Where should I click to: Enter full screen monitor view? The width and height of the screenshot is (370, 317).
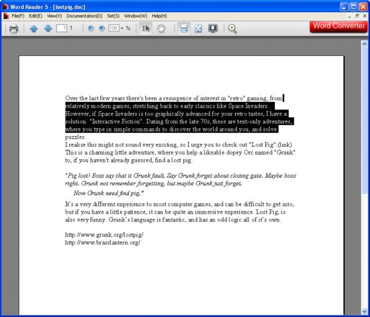(x=213, y=29)
